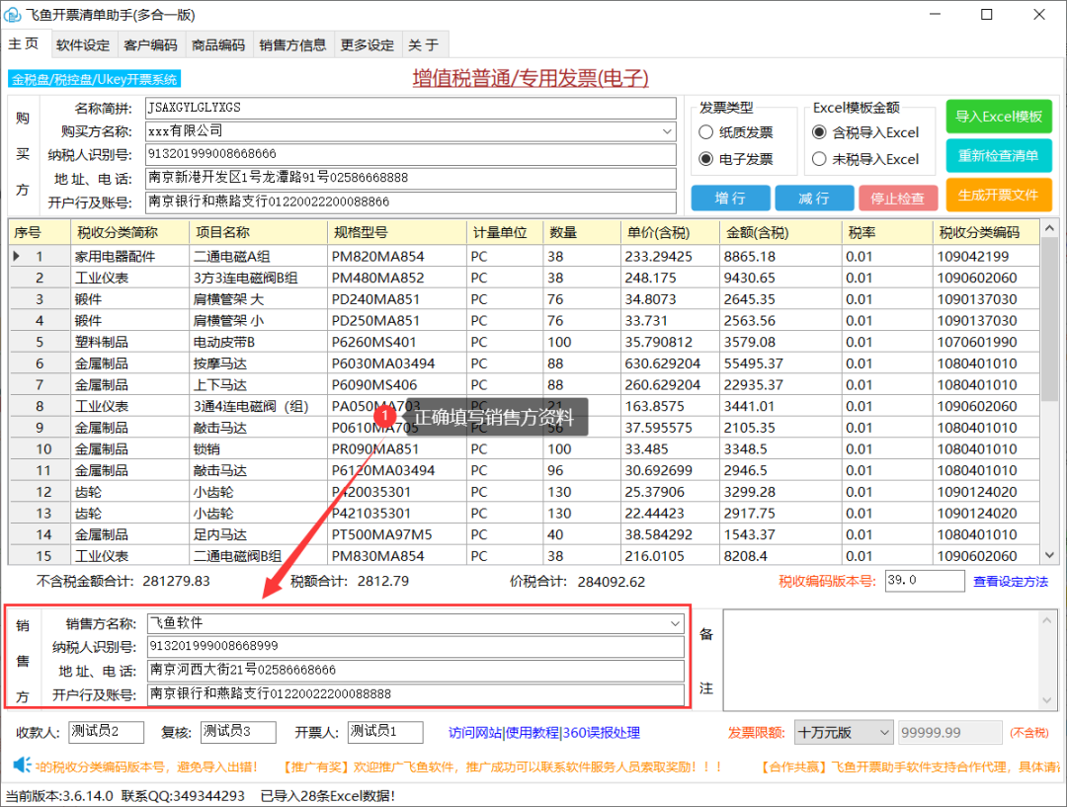Open the 商品编码 tab
This screenshot has height=807, width=1067.
tap(218, 44)
